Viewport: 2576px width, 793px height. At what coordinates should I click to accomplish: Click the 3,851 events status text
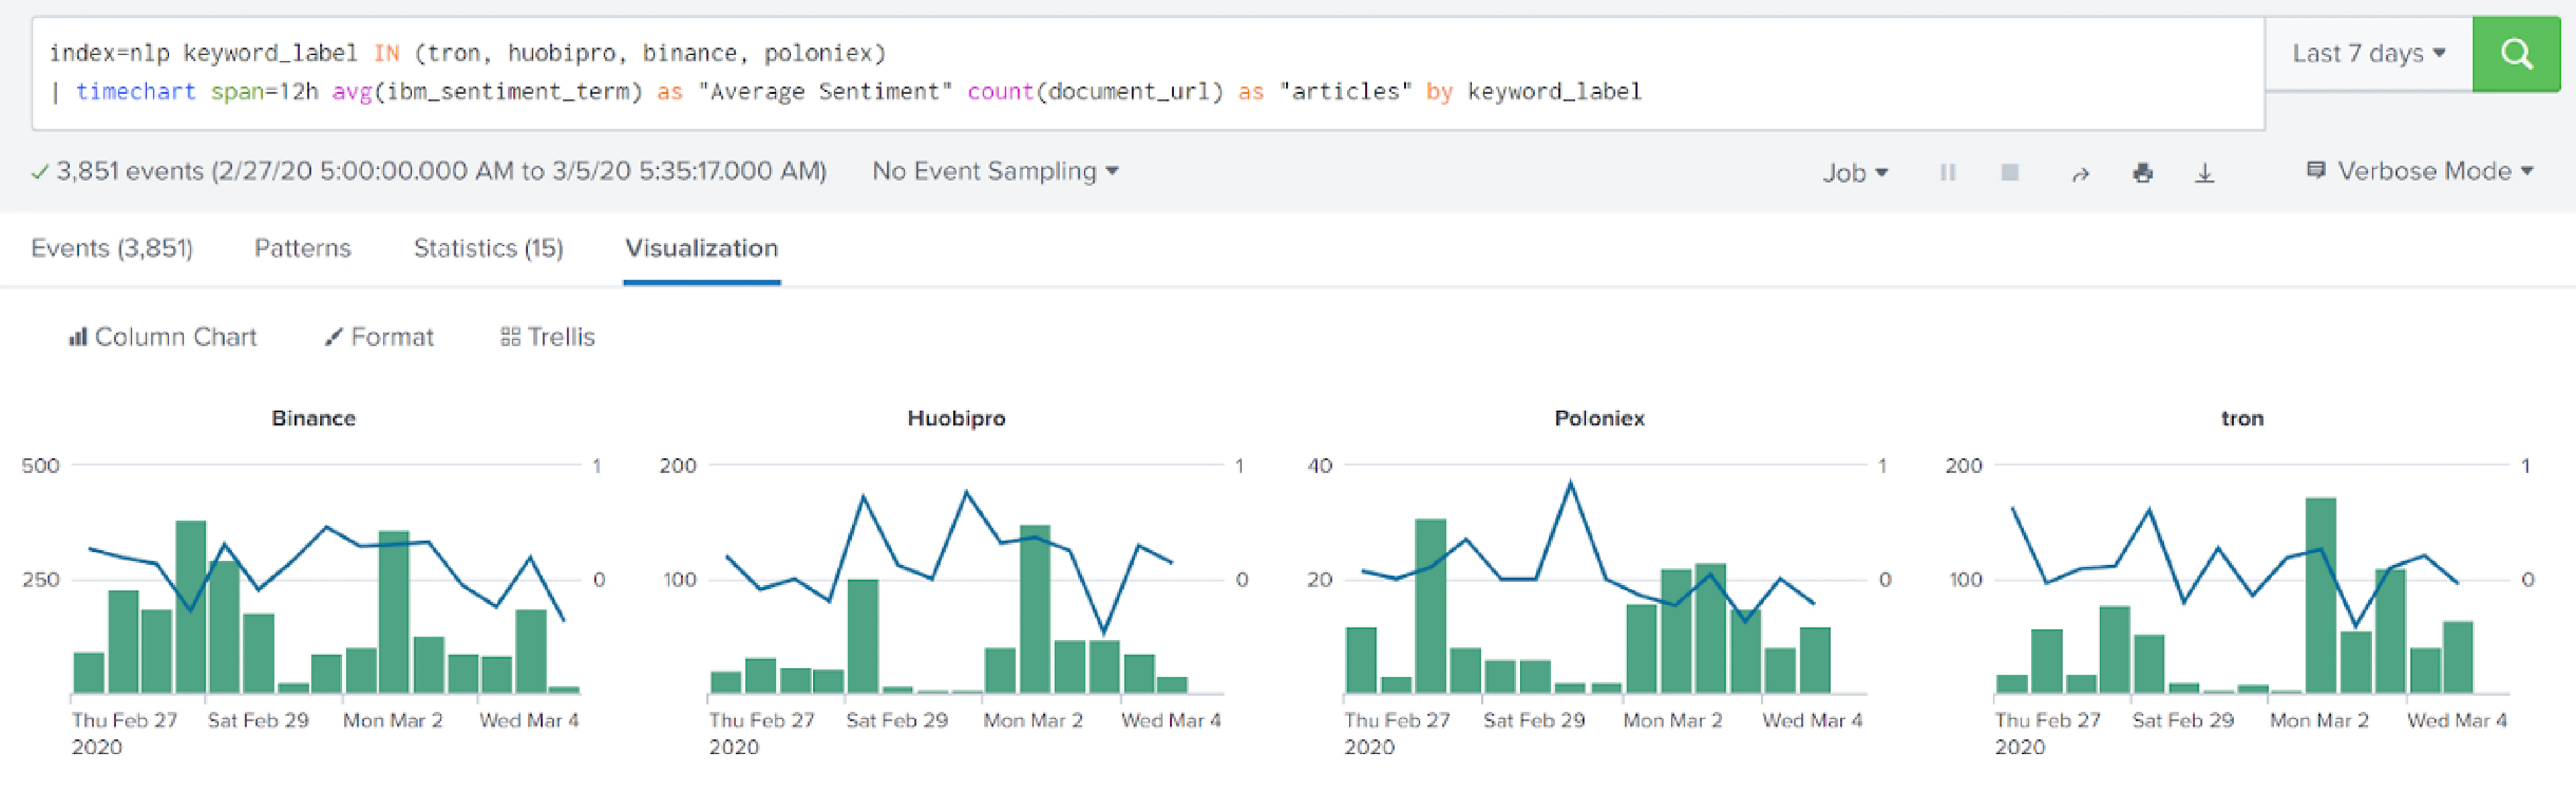tap(440, 171)
